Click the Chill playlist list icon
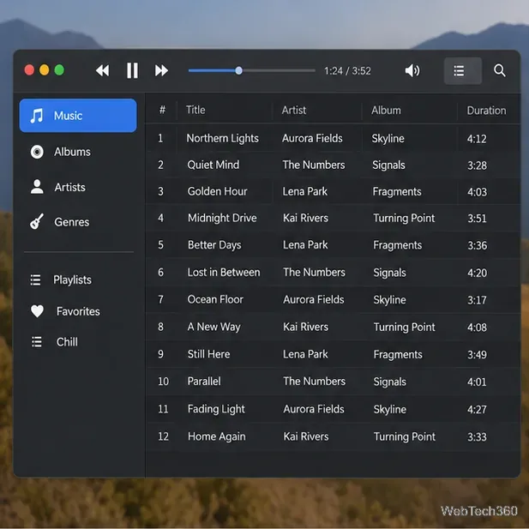529x529 pixels. 36,342
